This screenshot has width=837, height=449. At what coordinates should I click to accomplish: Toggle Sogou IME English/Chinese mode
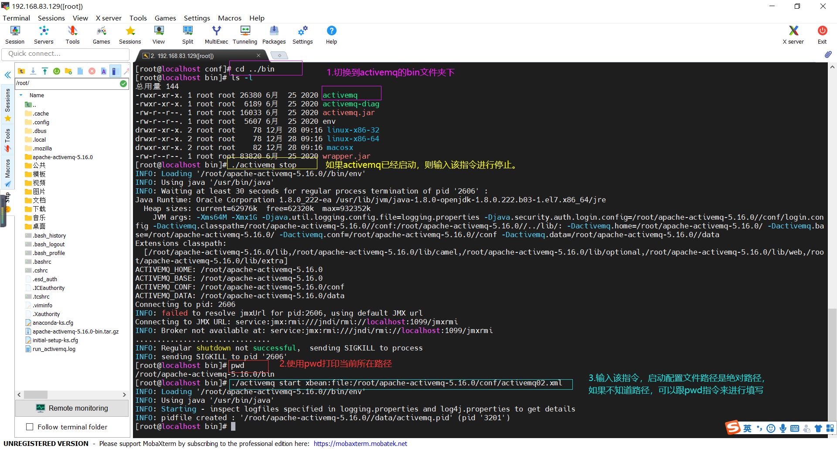[747, 429]
